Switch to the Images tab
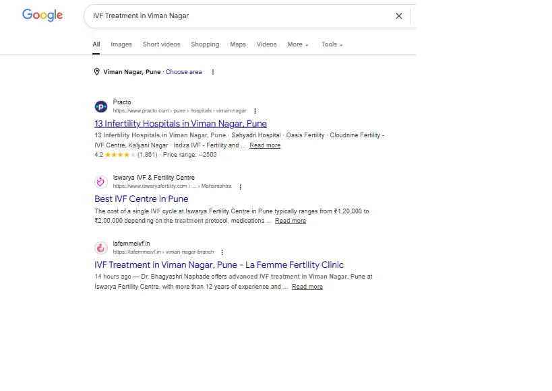Image resolution: width=552 pixels, height=391 pixels. coord(121,44)
